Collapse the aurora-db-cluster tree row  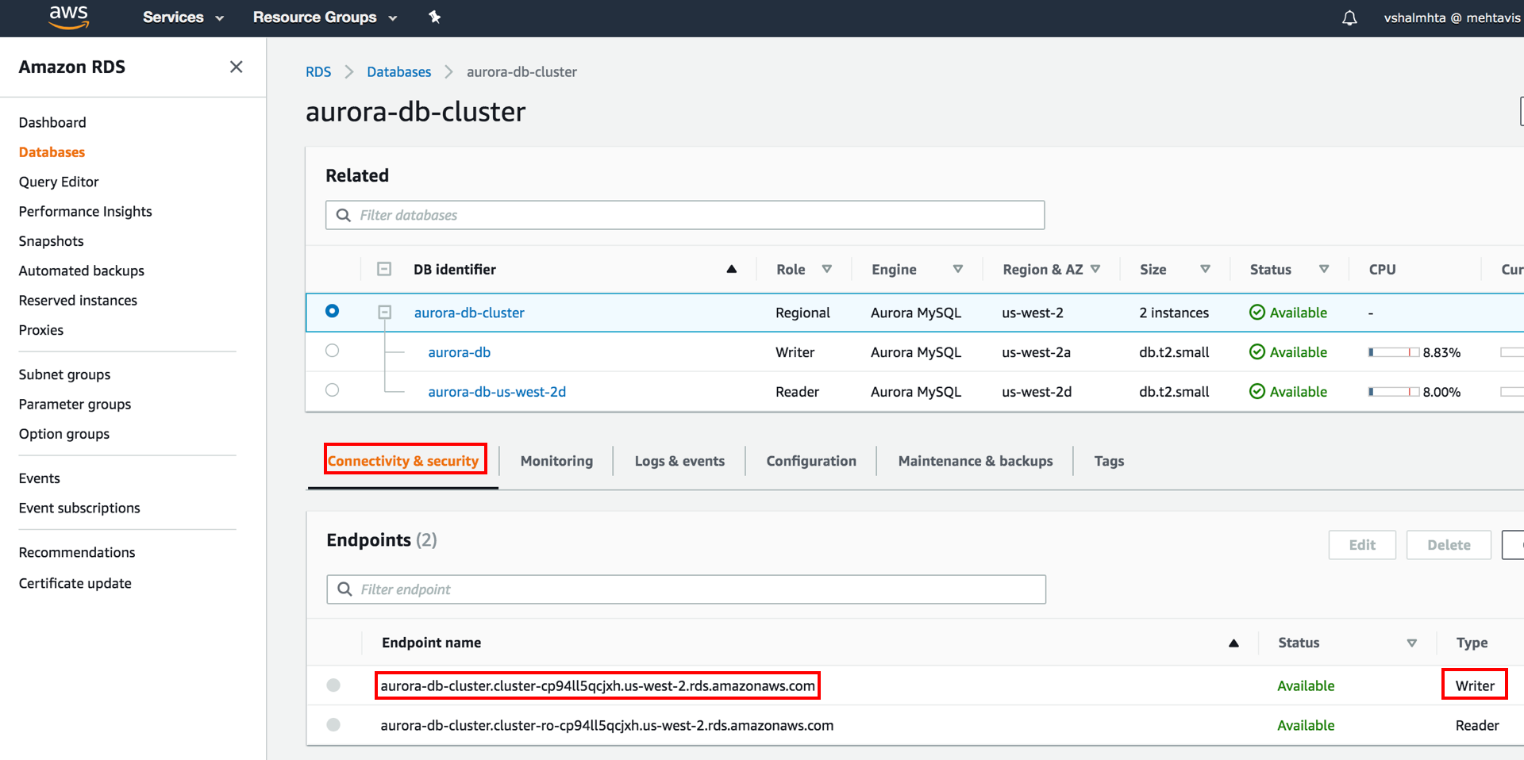[385, 313]
